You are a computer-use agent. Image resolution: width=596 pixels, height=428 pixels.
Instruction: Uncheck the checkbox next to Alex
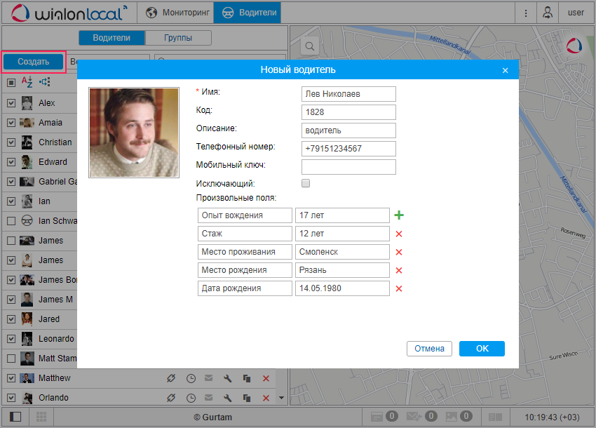[x=11, y=103]
